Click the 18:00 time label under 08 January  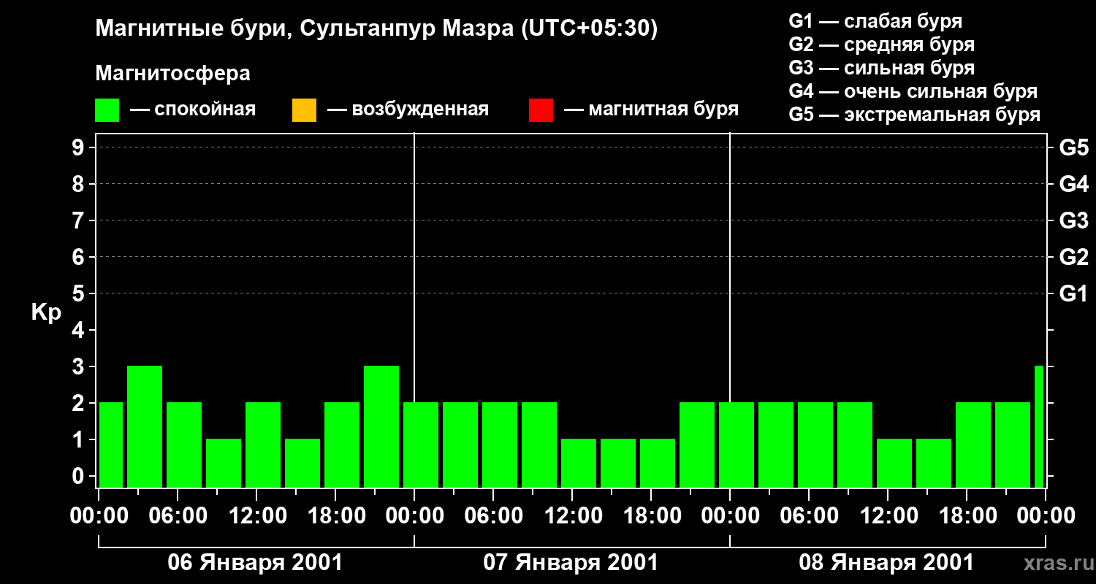tap(967, 516)
